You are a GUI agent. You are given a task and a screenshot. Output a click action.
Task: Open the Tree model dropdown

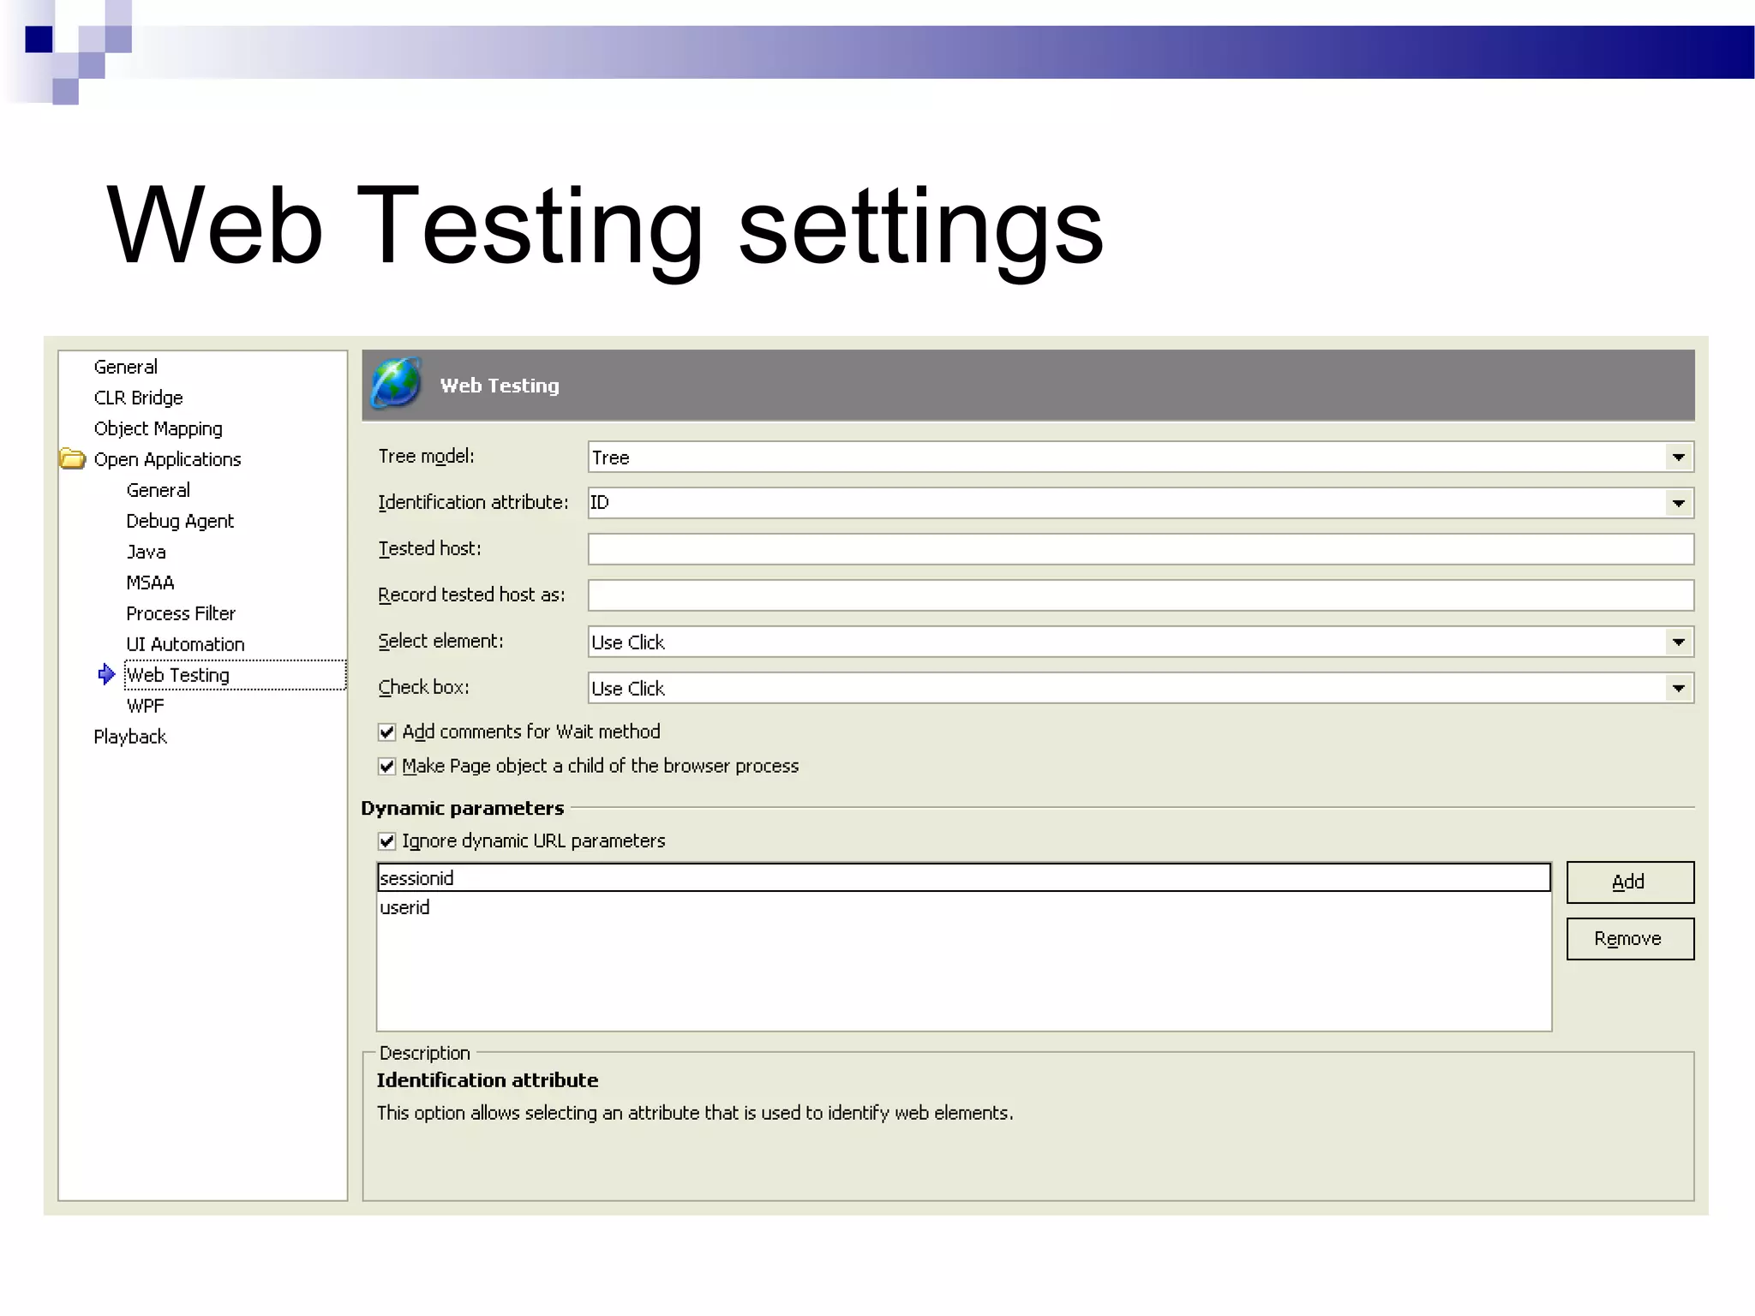[x=1678, y=458]
